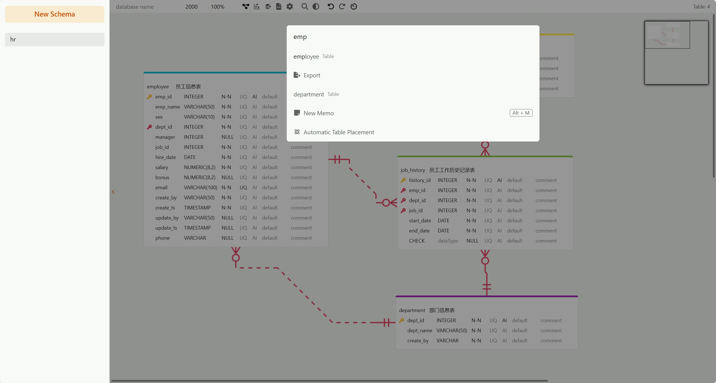
Task: Click the code file generator icon
Action: pos(279,6)
